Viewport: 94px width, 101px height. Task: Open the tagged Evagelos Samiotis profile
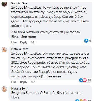tap(25, 93)
